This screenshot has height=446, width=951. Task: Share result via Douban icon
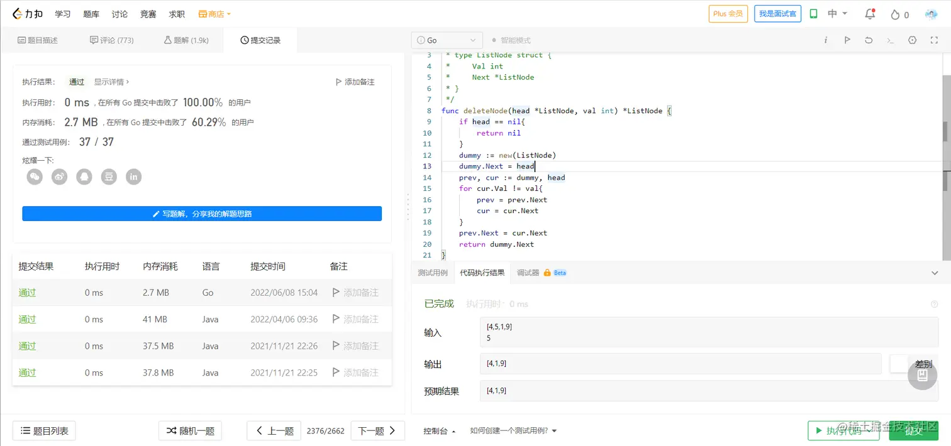point(109,177)
